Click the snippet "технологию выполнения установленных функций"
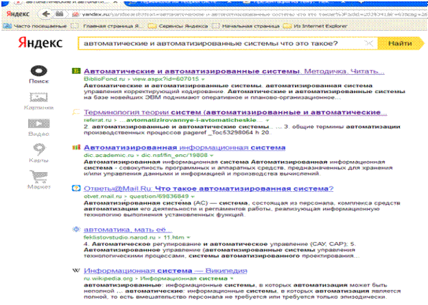 click(165, 215)
